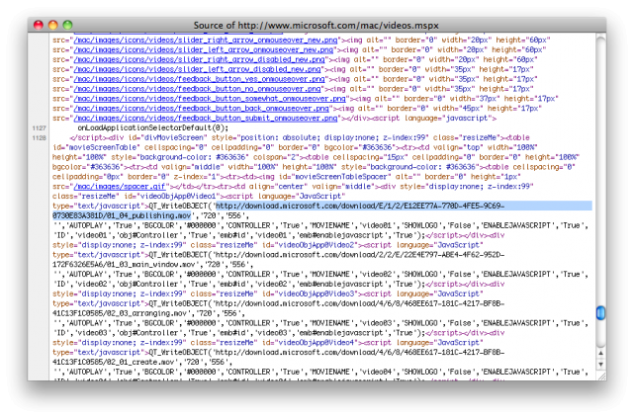
Task: Click line number 1128 in the gutter
Action: pos(40,138)
